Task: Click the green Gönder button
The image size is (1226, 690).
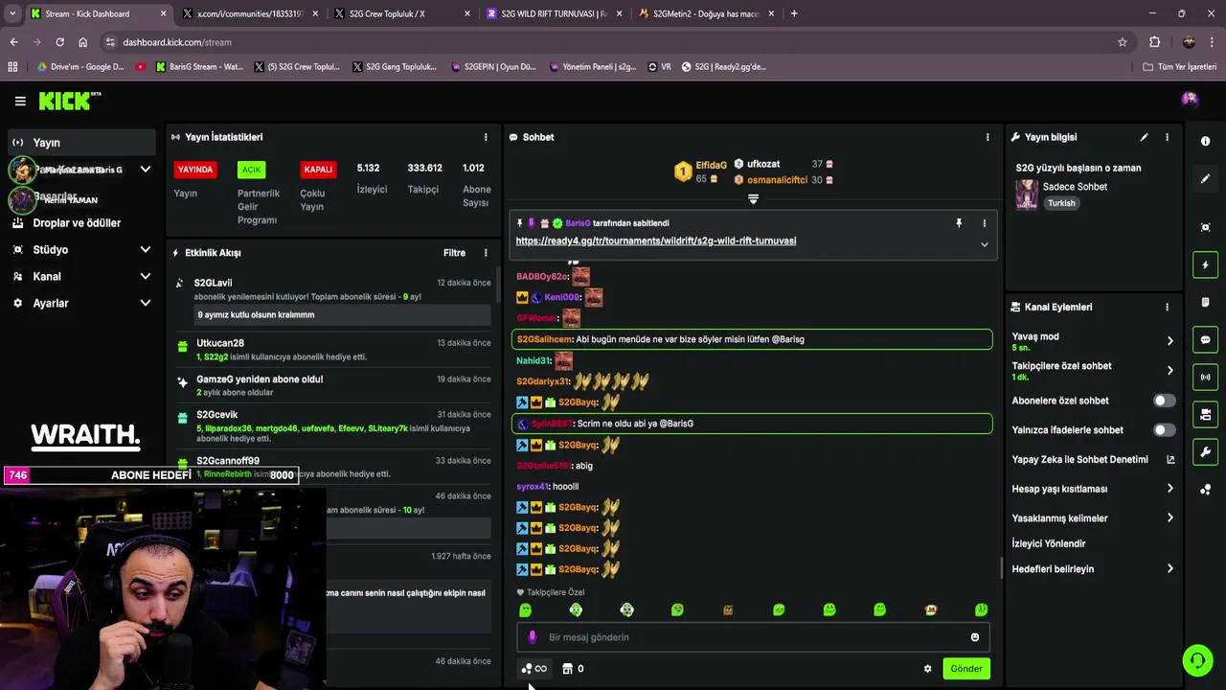Action: 966,669
